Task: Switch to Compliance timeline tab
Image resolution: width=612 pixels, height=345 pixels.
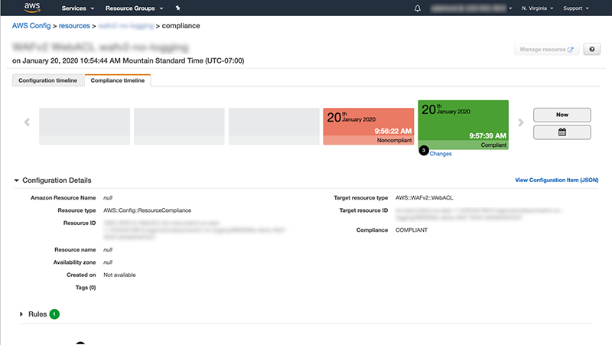Action: click(118, 80)
